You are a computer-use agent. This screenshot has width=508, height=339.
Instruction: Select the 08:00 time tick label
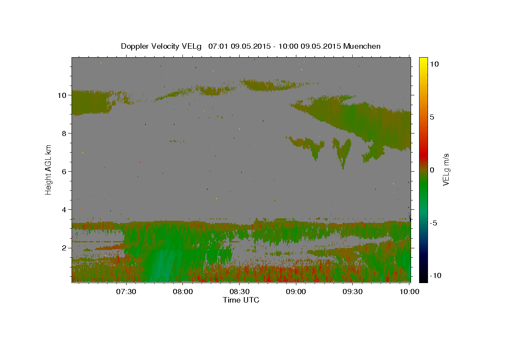click(183, 292)
